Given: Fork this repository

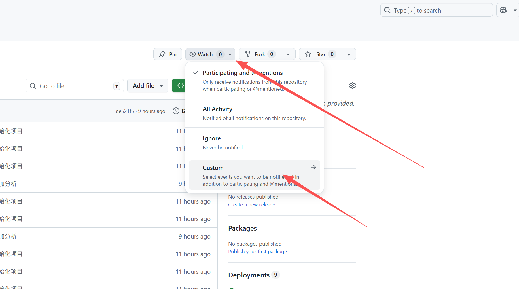Looking at the screenshot, I should 260,54.
